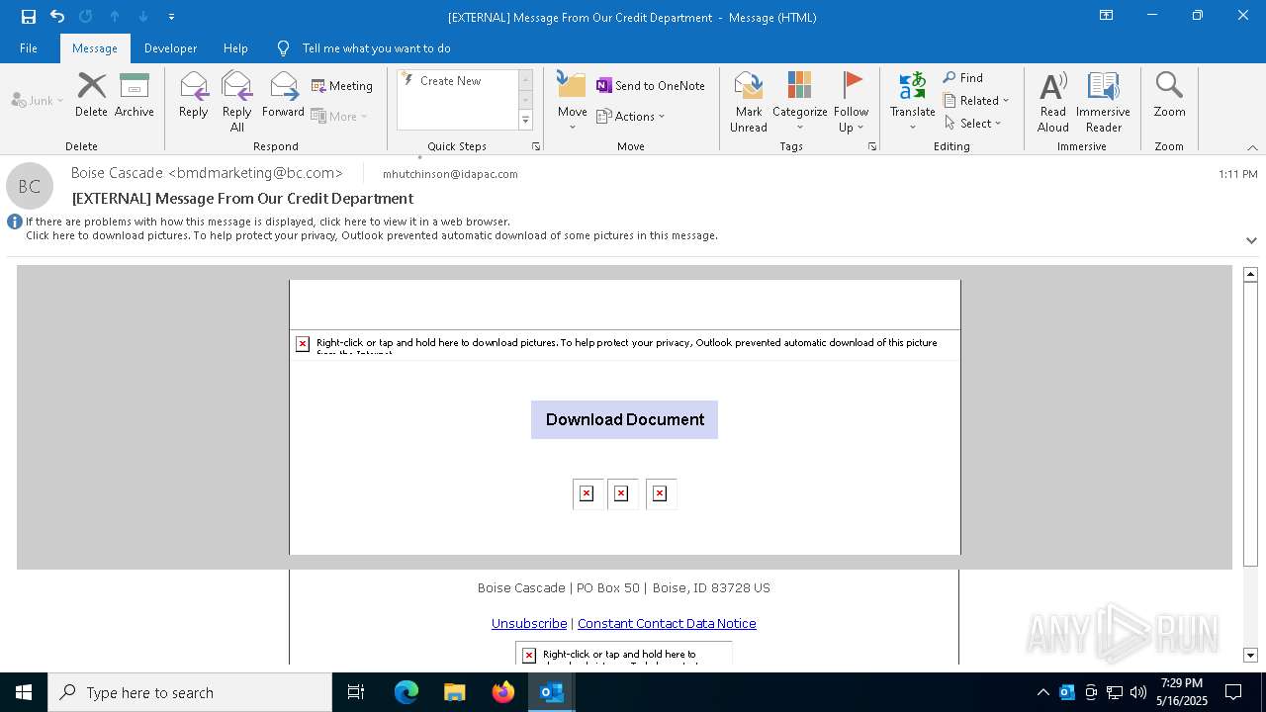Click the vertical scrollbar thumb
The height and width of the screenshot is (712, 1266).
pyautogui.click(x=1250, y=423)
